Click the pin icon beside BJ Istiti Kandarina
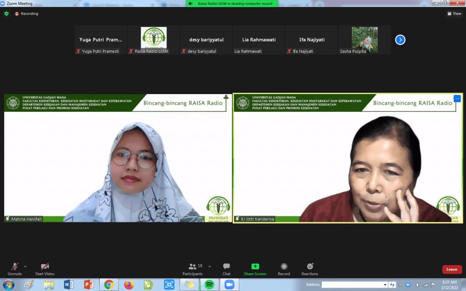Viewport: 466px width, 291px height. point(237,219)
